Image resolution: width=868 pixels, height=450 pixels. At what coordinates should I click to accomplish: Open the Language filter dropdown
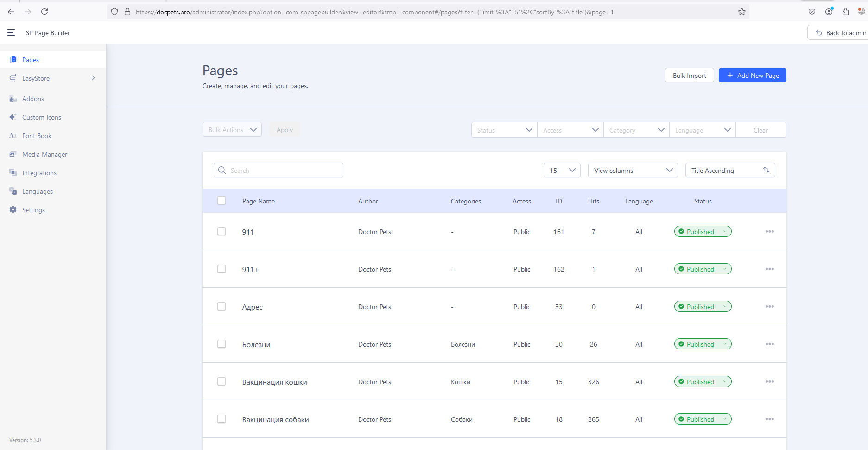click(703, 130)
